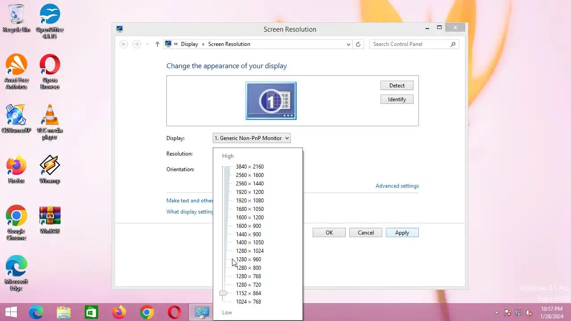Choose 1400 × 1050 resolution
Screen dimensions: 571x321
pyautogui.click(x=250, y=243)
